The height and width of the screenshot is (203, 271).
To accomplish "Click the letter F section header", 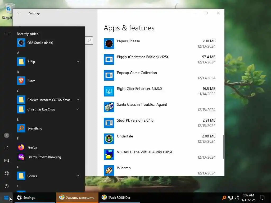I will click(18, 138).
